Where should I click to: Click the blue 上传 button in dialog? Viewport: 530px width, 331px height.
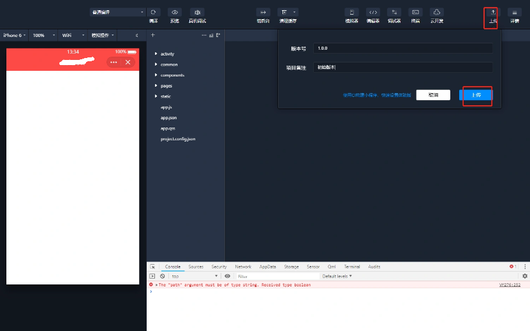pos(476,95)
